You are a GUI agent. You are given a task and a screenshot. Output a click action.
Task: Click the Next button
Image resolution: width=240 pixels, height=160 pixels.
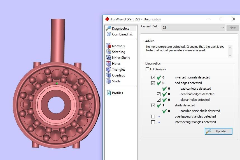tap(232, 28)
